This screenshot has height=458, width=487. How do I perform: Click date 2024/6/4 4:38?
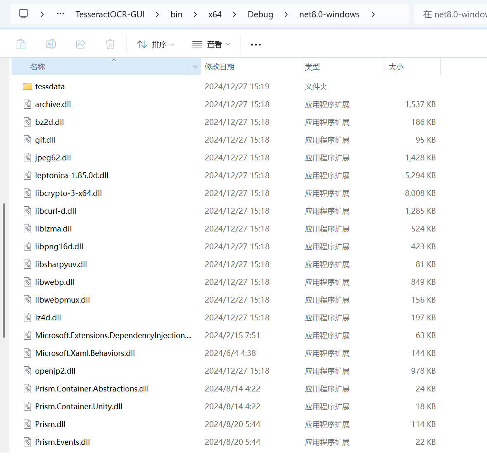coord(230,353)
